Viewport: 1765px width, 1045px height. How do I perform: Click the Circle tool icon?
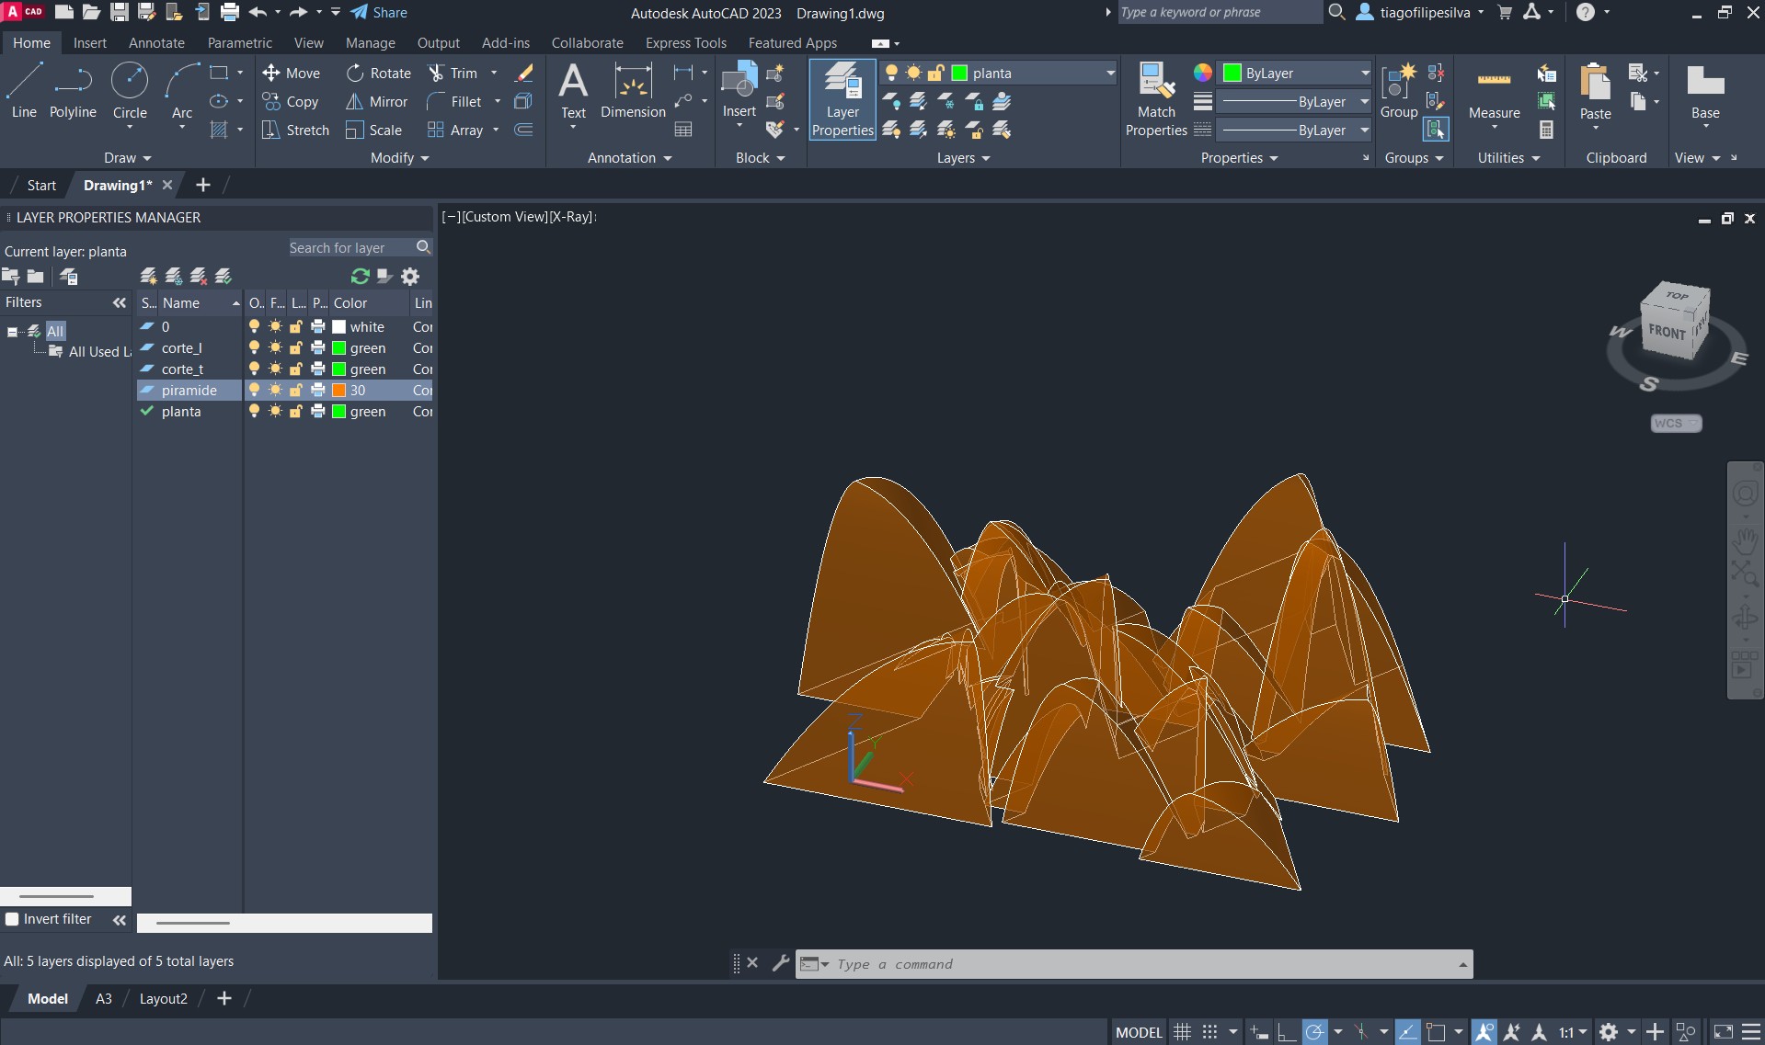130,81
